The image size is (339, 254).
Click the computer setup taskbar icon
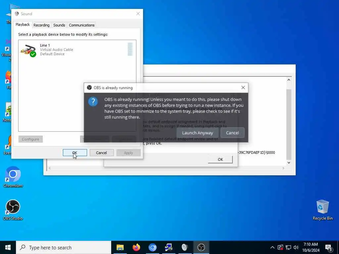[x=169, y=247]
